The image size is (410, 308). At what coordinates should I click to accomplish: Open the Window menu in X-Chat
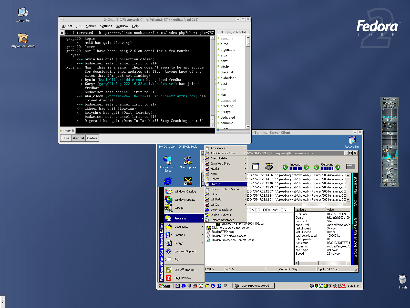pyautogui.click(x=122, y=26)
